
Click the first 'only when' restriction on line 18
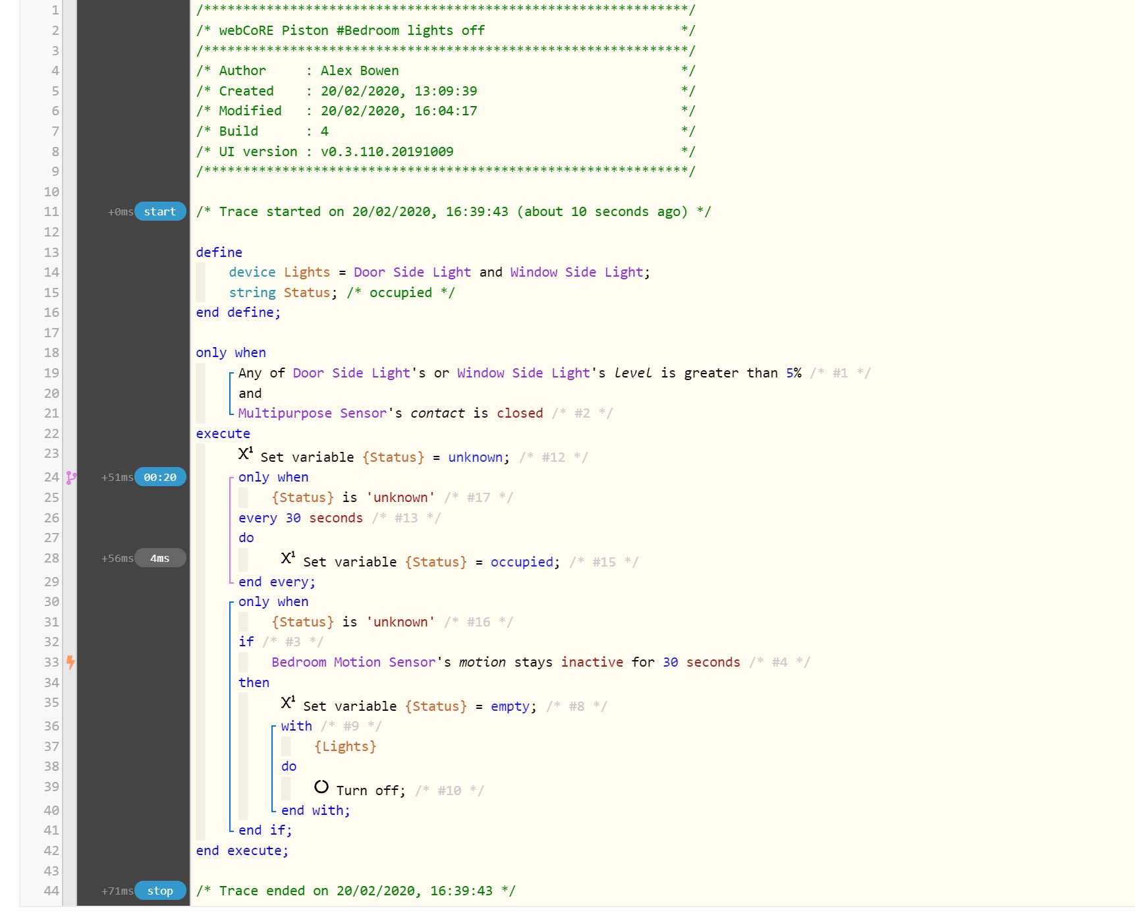pyautogui.click(x=231, y=352)
